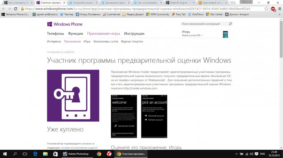Screen dimensions: 283x158
Task: Switch to the 'Как установить' browser tab
Action: 18,3
